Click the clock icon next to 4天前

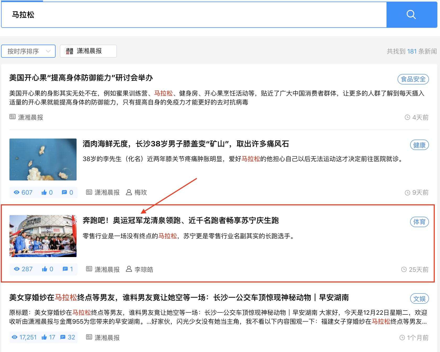[x=407, y=117]
